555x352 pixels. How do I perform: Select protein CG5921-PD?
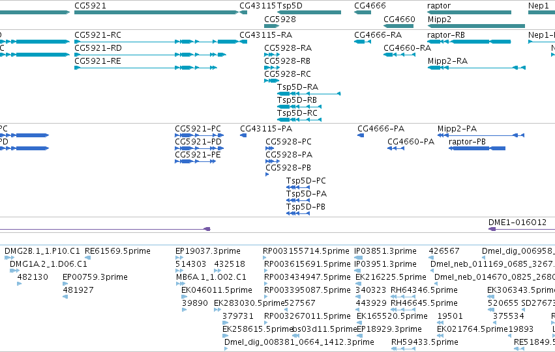198,142
